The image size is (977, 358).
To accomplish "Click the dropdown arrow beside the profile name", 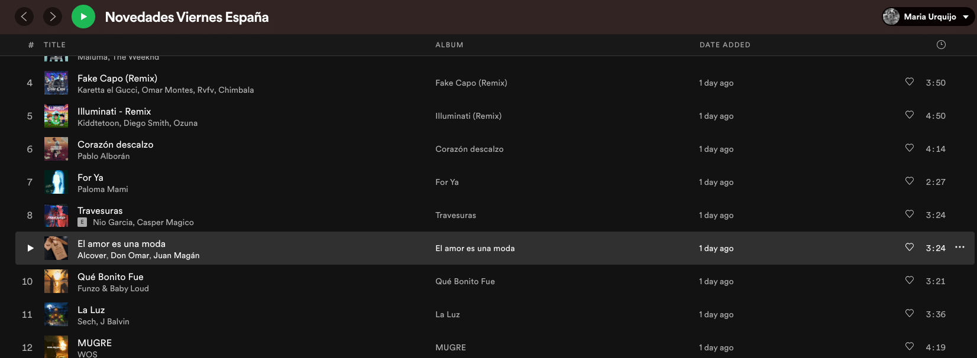I will (966, 17).
